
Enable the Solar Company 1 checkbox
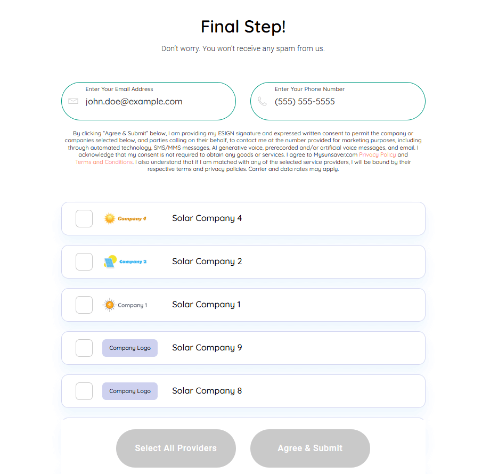click(x=84, y=305)
